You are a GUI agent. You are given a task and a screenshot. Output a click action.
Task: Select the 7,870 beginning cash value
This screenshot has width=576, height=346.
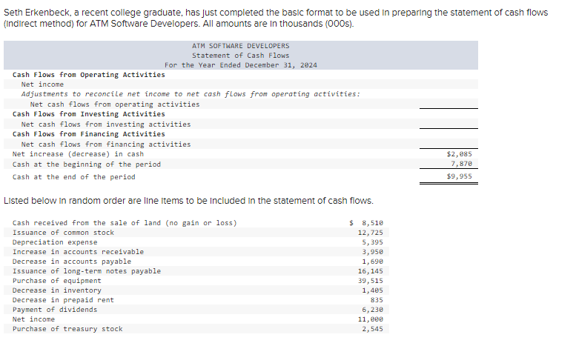(x=461, y=164)
